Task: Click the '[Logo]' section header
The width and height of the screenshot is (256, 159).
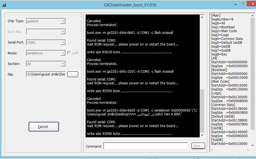Action: pos(216,93)
